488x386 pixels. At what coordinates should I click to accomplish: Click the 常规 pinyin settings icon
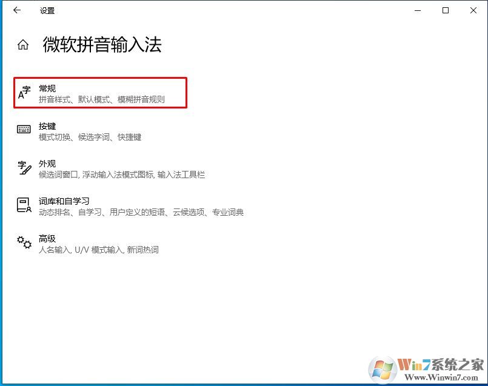pyautogui.click(x=24, y=91)
